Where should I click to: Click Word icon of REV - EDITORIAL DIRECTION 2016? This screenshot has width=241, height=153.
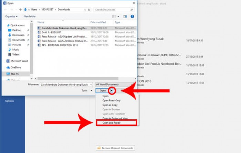tap(39, 45)
